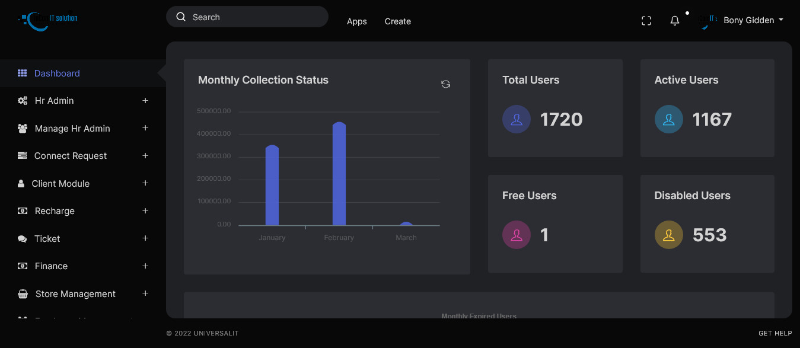This screenshot has height=348, width=800.
Task: Expand Manage Hr Admin submenu
Action: [145, 128]
